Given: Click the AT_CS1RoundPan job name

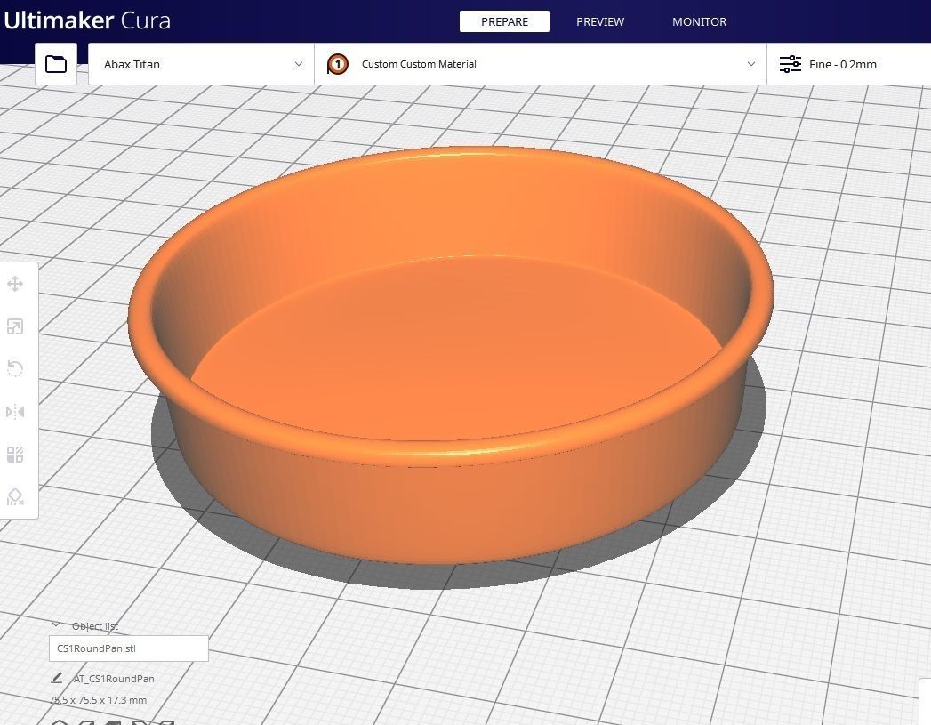Looking at the screenshot, I should (114, 679).
